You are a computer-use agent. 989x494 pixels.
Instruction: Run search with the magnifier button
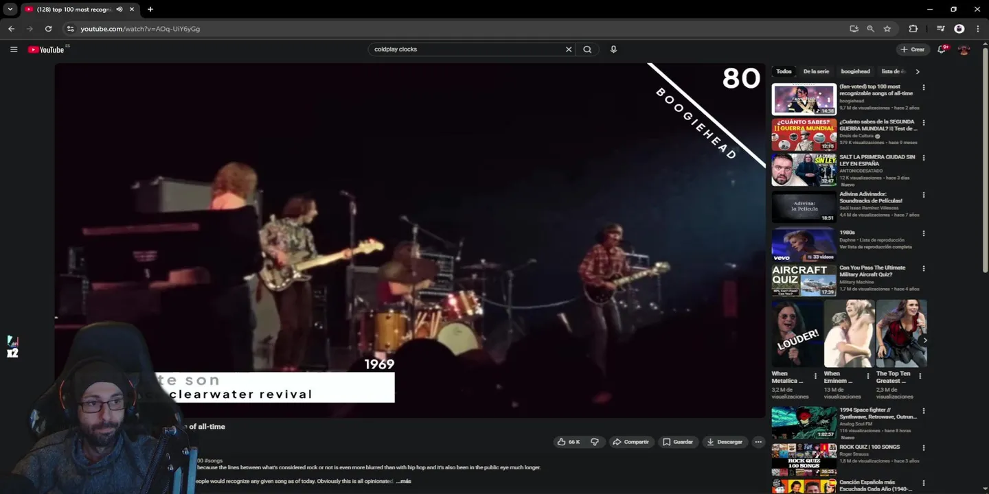pos(587,49)
